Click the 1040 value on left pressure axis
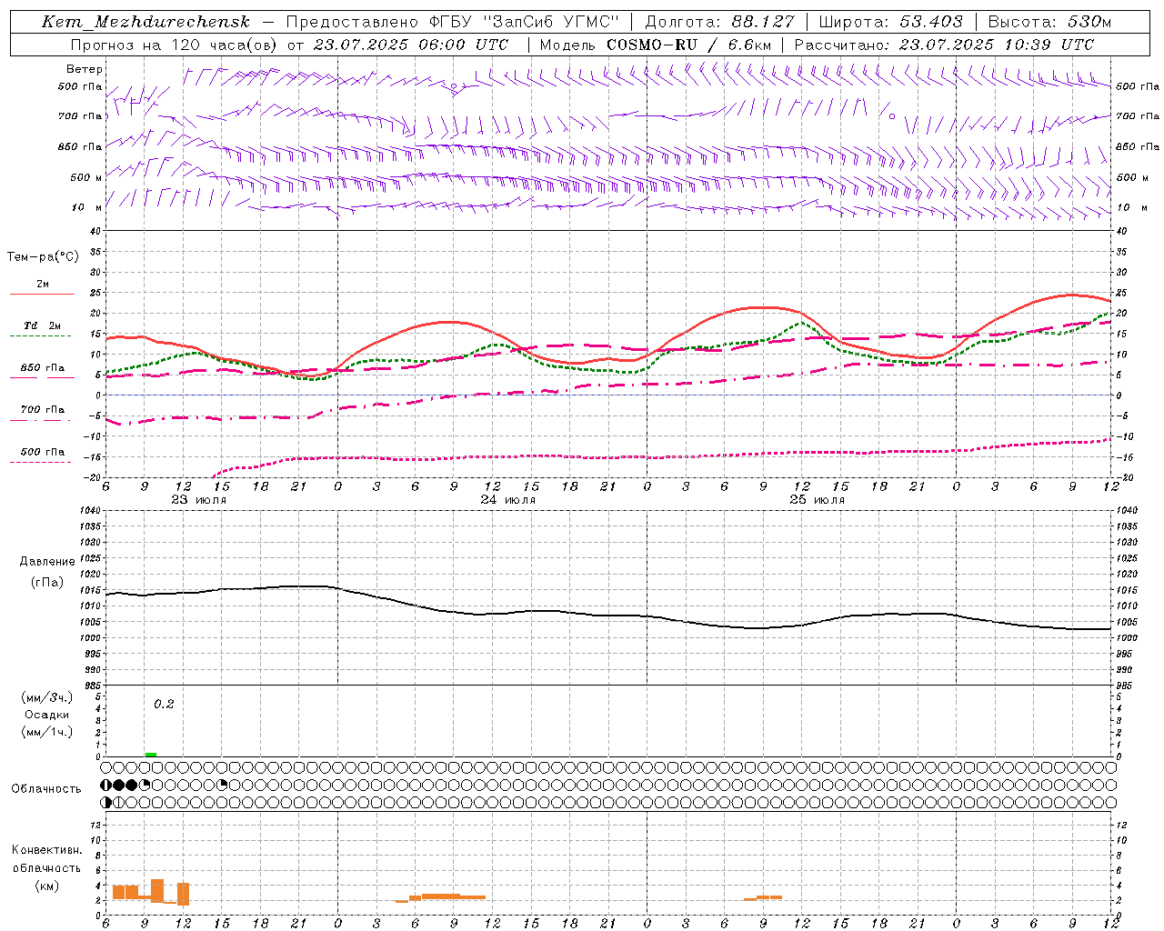1164x931 pixels. tap(90, 510)
